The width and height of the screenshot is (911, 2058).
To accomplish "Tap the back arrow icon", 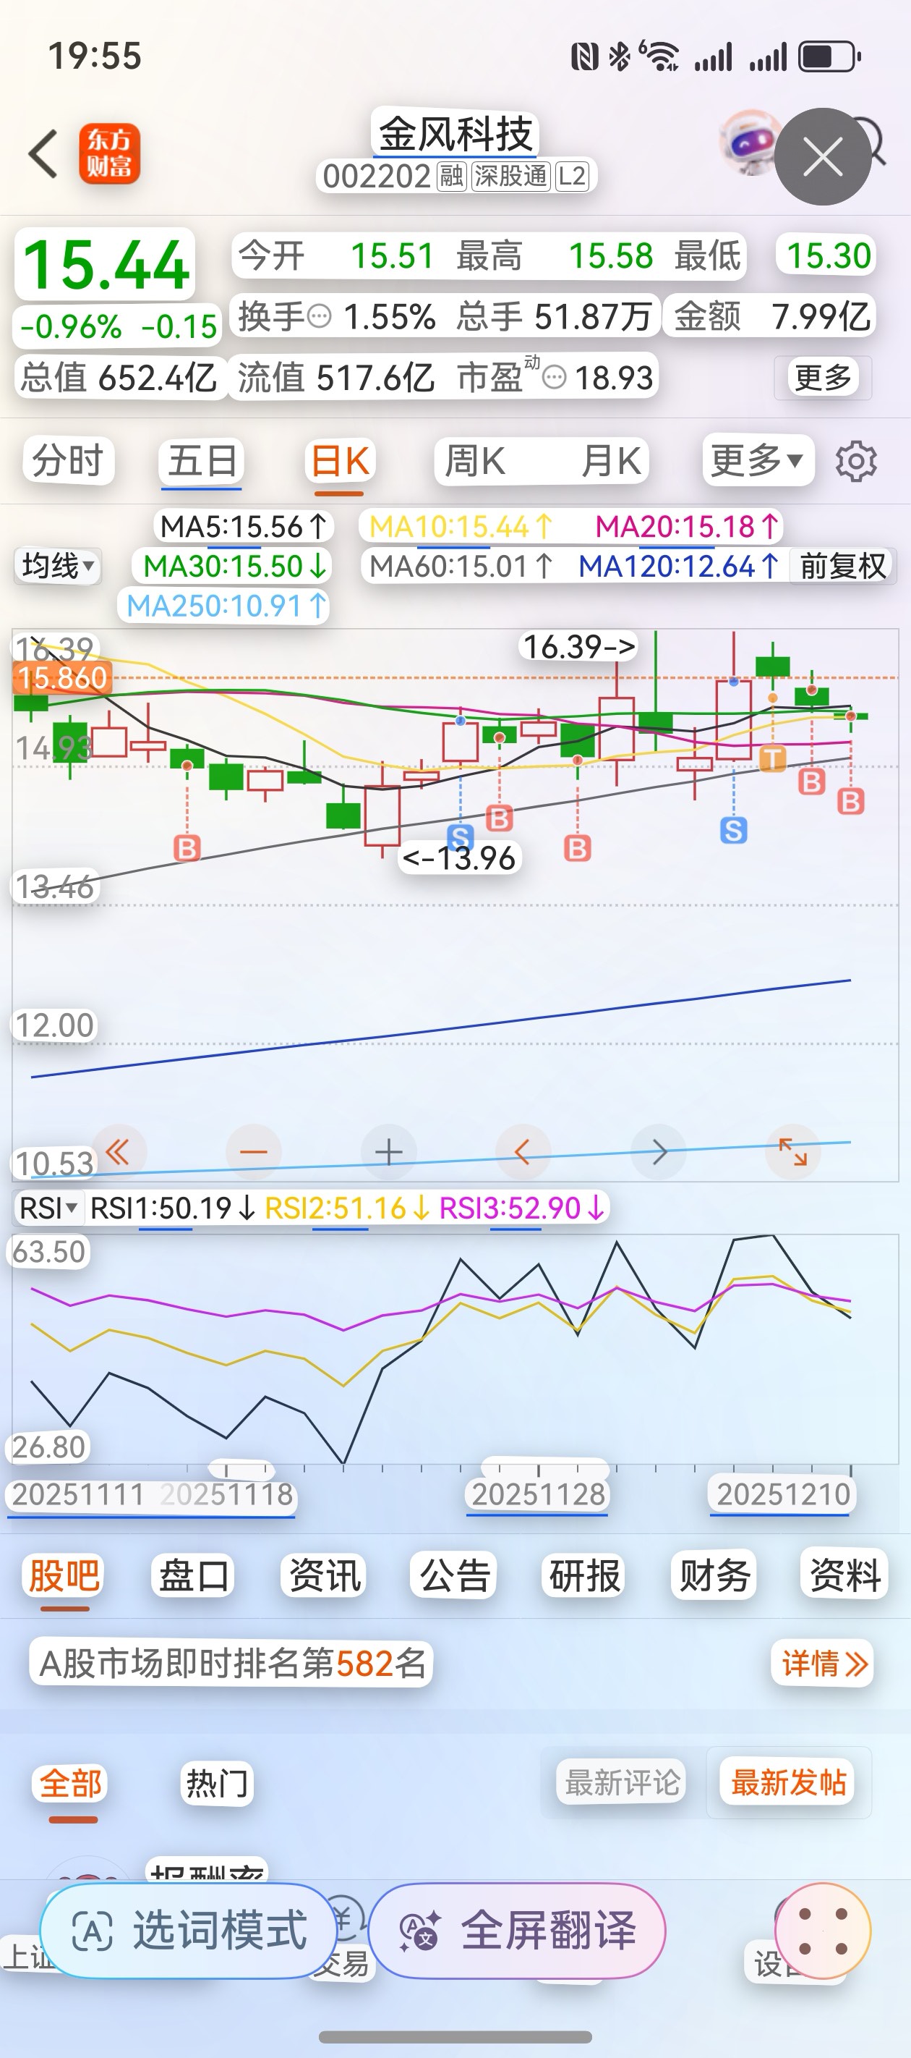I will pos(43,153).
